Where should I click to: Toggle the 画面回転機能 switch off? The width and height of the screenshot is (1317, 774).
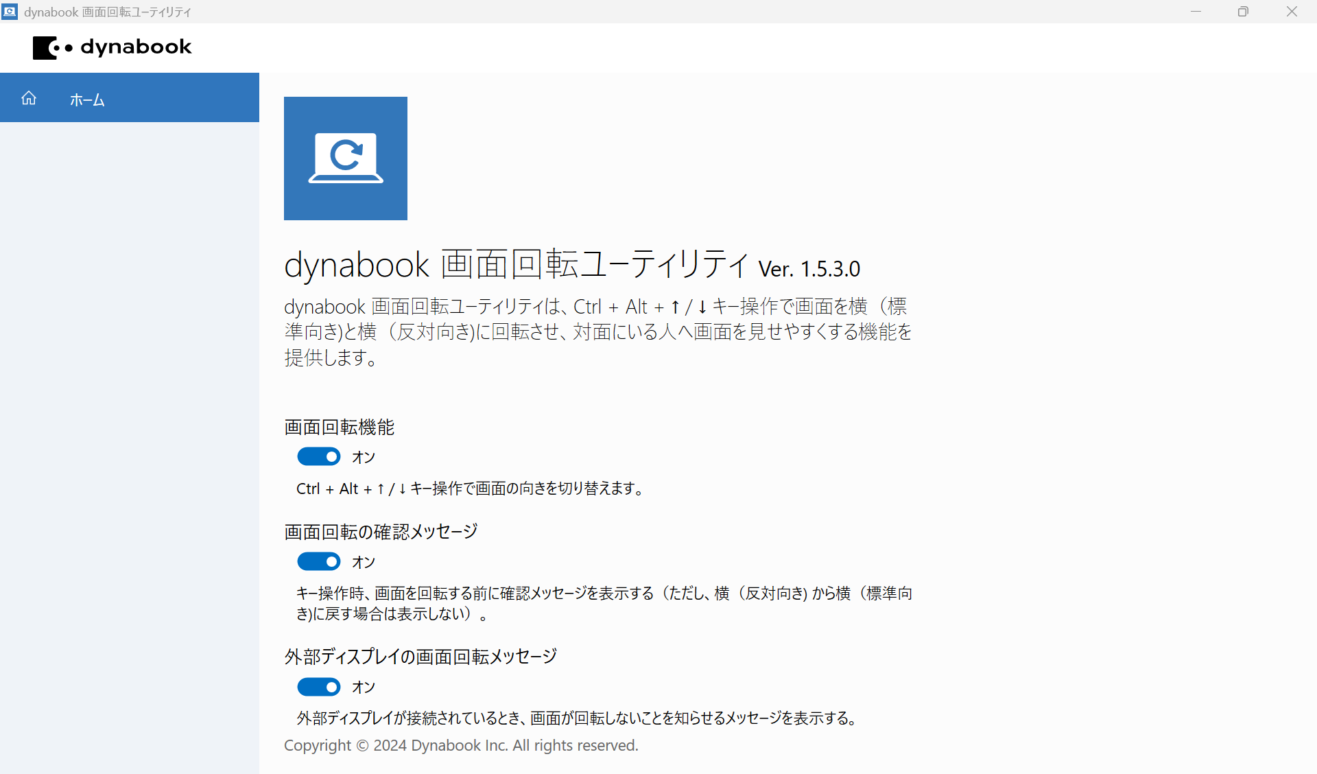point(319,457)
